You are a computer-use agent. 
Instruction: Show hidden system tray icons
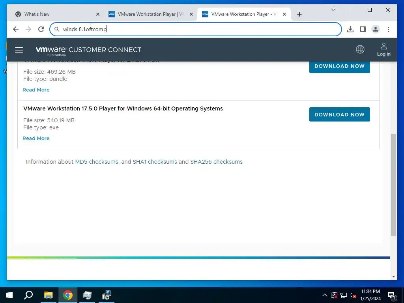coord(324,295)
